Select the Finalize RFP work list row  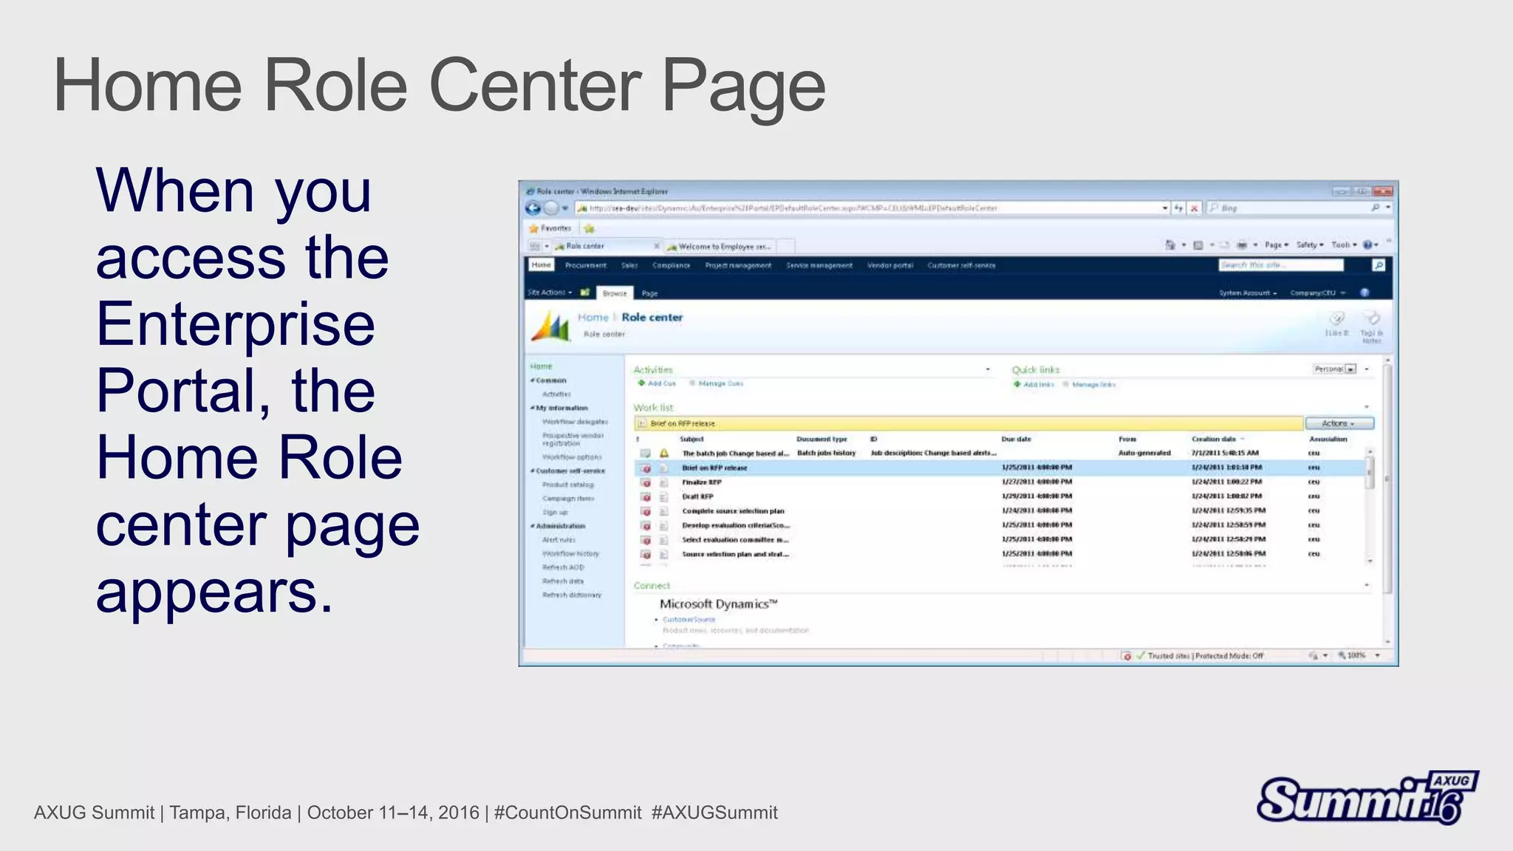(x=701, y=482)
